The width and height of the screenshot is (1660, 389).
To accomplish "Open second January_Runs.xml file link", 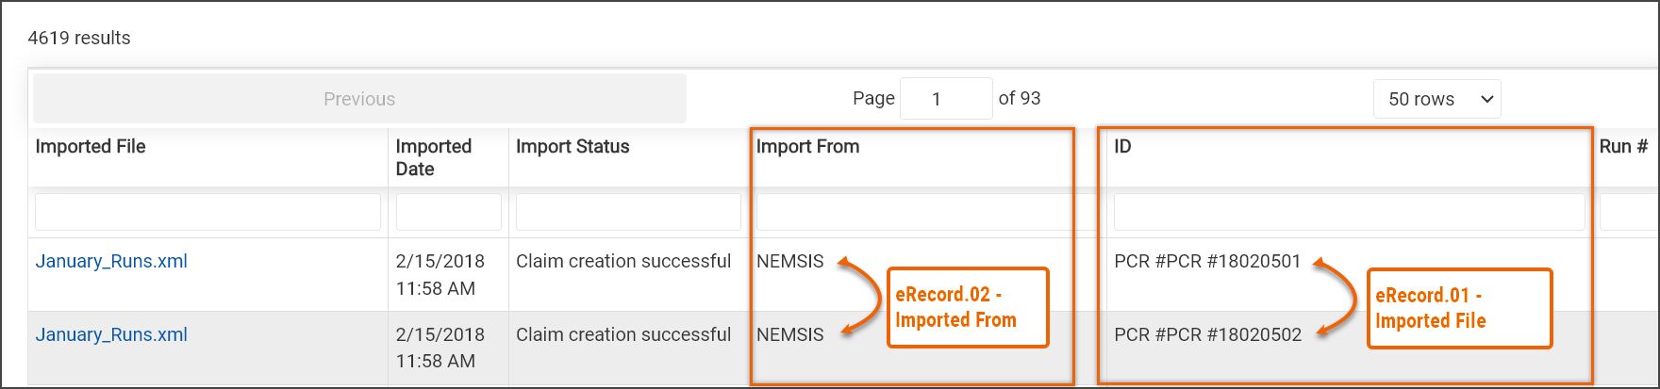I will point(111,334).
